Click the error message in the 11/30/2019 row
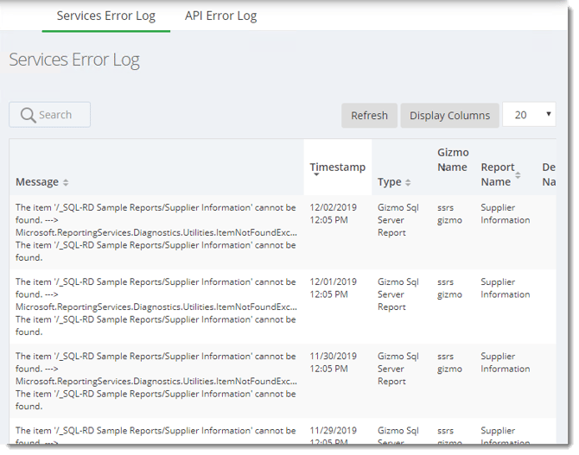 [x=156, y=382]
